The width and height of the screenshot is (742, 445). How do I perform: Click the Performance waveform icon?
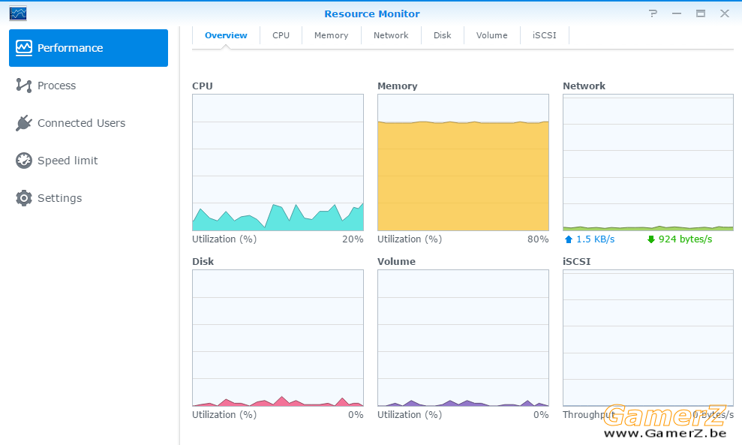pyautogui.click(x=24, y=48)
